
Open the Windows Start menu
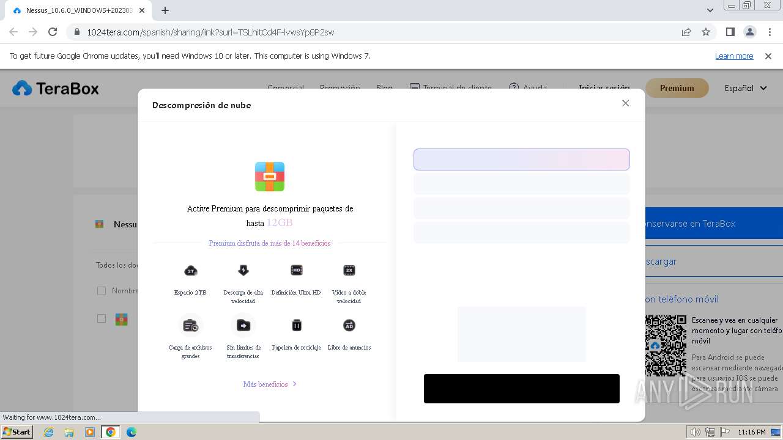click(17, 432)
